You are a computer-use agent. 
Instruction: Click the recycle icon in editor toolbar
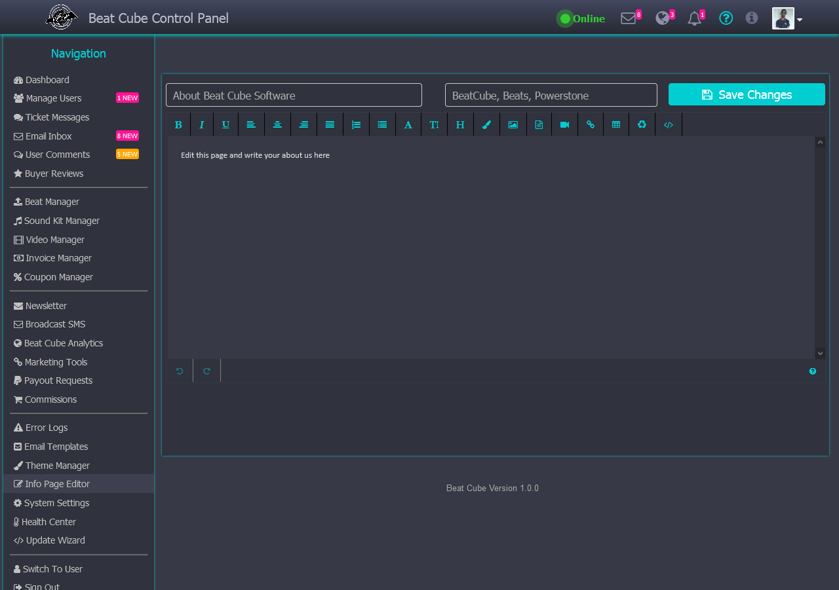[642, 124]
